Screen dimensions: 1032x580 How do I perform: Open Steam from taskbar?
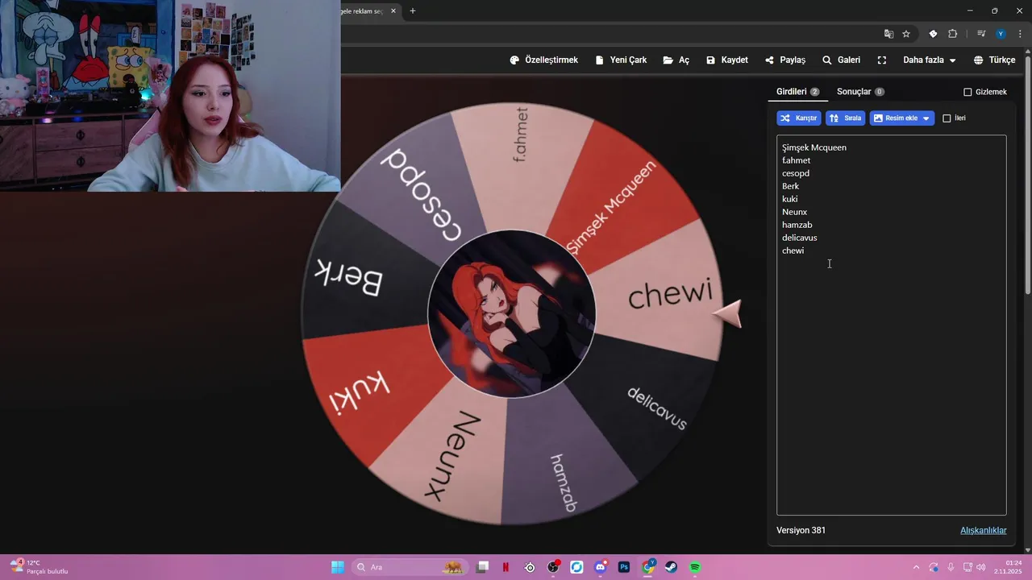[x=671, y=567]
